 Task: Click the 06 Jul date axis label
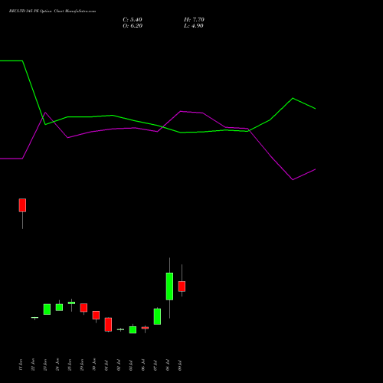(x=143, y=365)
